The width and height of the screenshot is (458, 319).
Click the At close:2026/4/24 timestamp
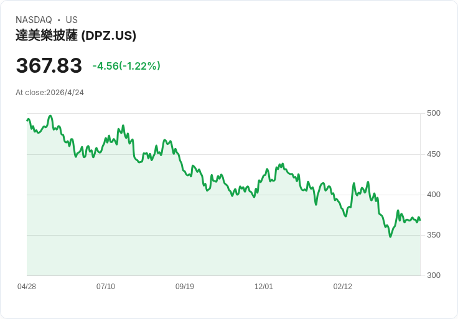(50, 93)
